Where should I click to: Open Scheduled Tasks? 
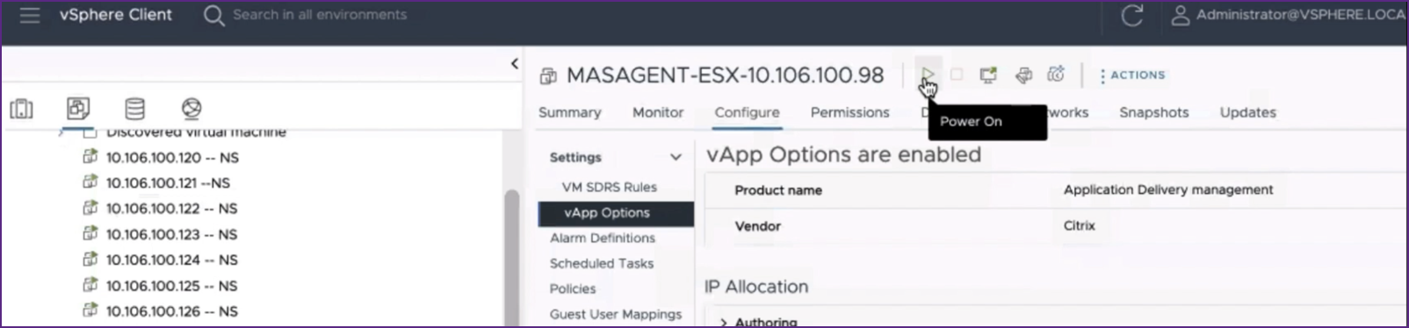602,263
